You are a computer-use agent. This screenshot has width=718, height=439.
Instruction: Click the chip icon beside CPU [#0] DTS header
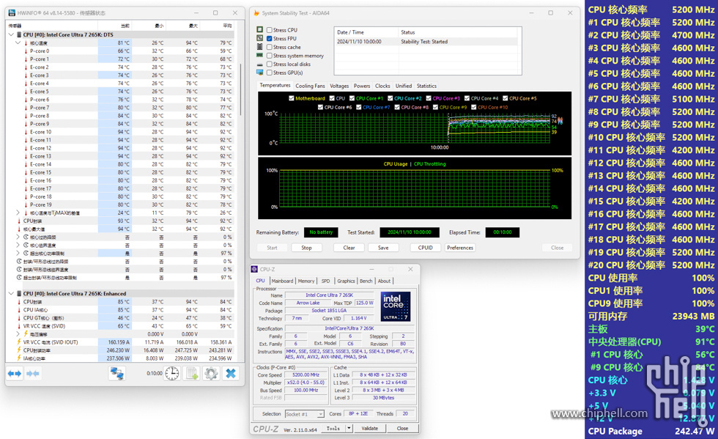click(x=19, y=34)
